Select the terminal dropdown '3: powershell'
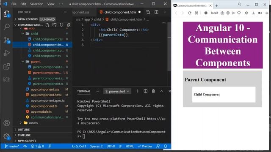271x152 pixels. 117,91
